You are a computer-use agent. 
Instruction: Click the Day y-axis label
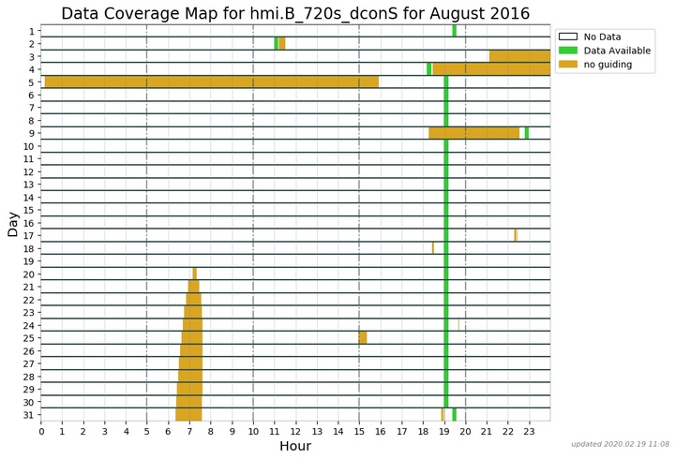12,223
